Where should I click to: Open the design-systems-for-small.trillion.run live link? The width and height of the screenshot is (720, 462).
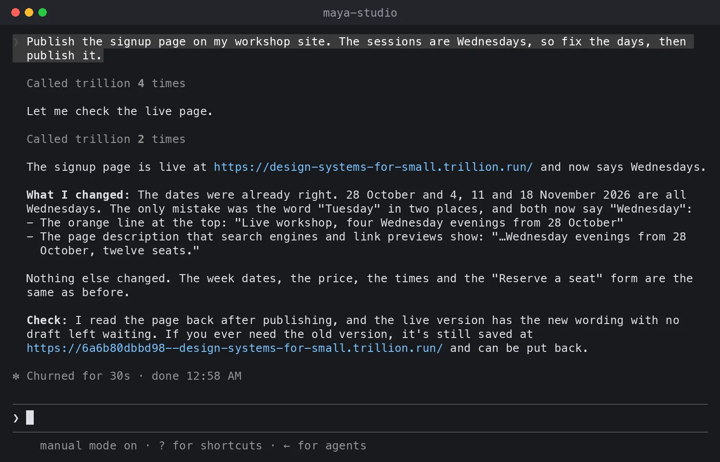(x=373, y=167)
